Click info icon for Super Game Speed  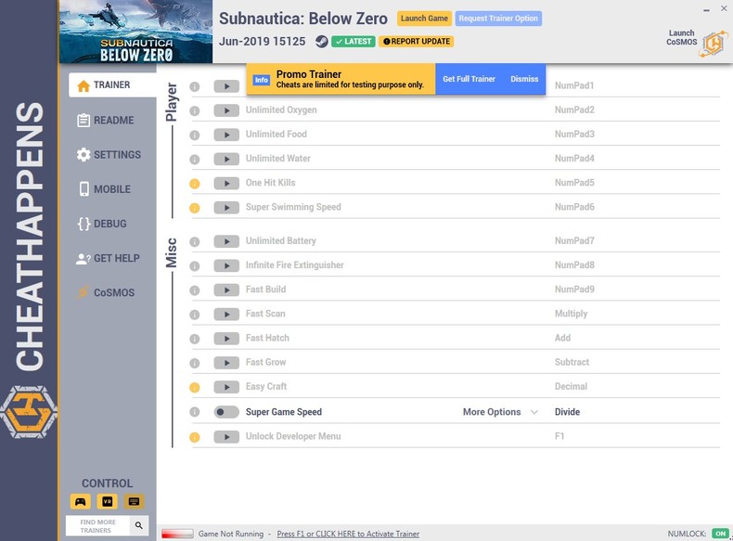195,412
